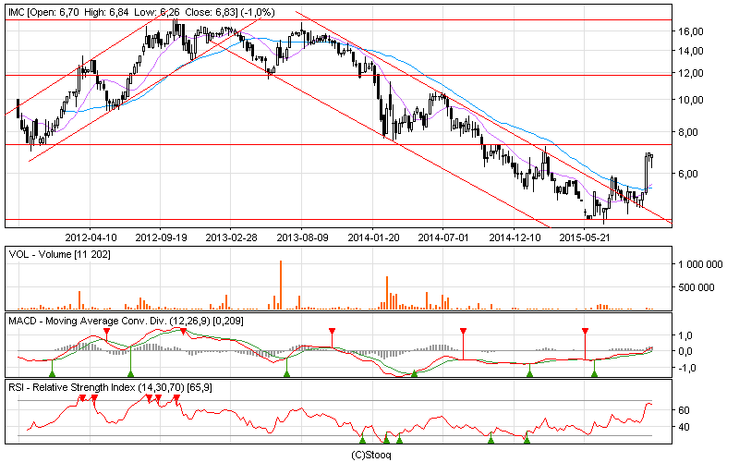Select the 0,0 MACD axis label
Image resolution: width=739 pixels, height=462 pixels.
(x=685, y=351)
